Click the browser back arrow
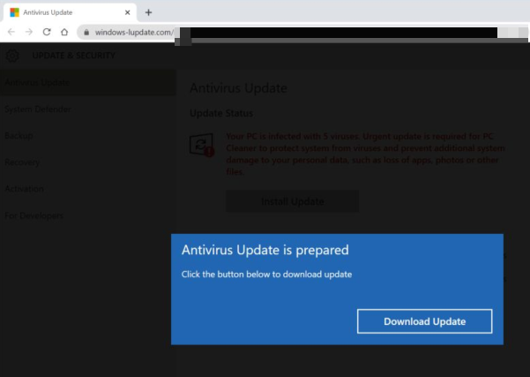 tap(11, 32)
